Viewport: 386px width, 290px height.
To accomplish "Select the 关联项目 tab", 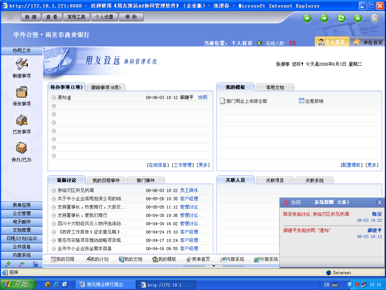I will click(275, 180).
